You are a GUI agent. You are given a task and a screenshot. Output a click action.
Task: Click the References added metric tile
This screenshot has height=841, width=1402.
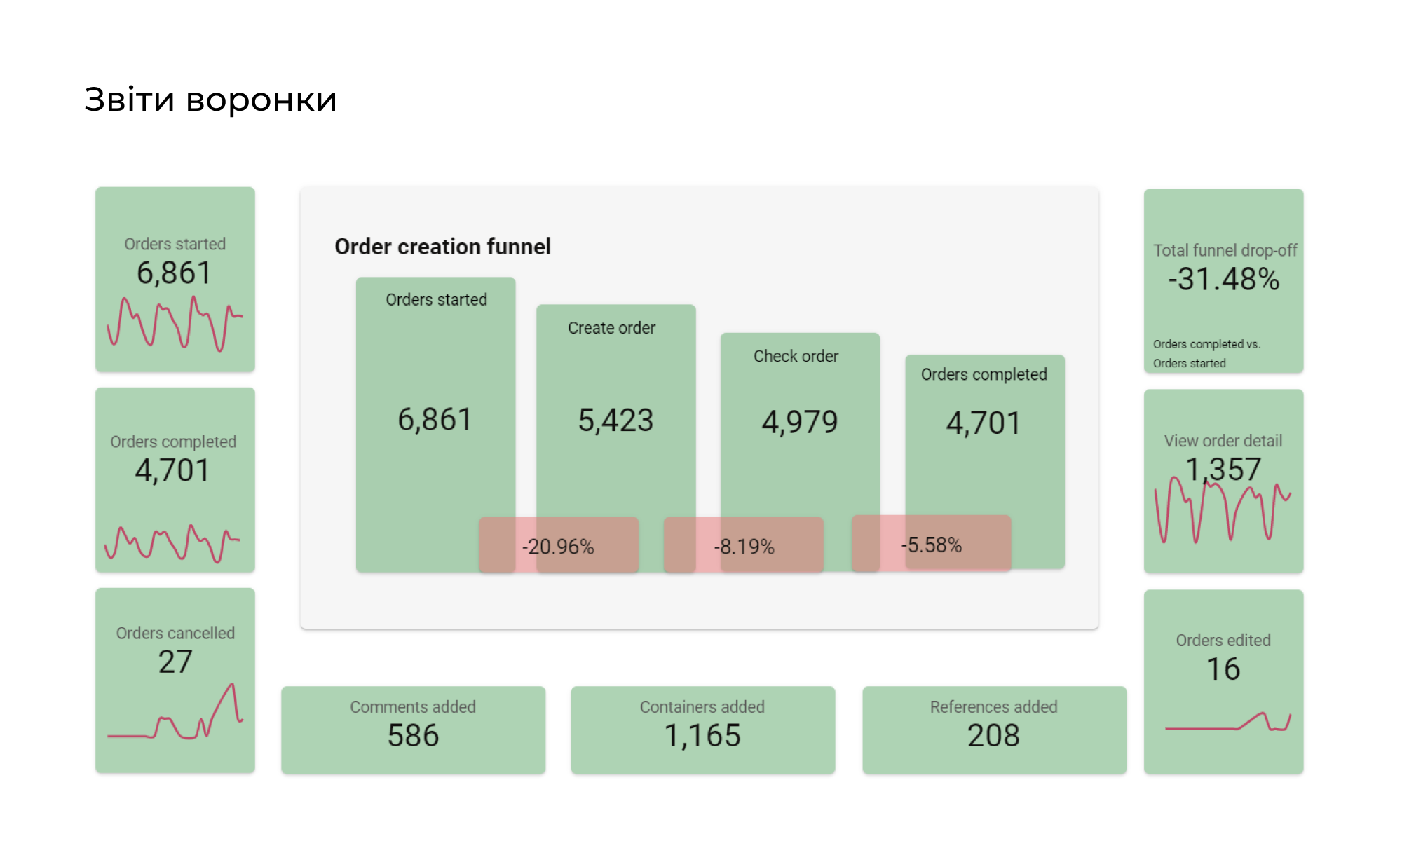coord(994,730)
